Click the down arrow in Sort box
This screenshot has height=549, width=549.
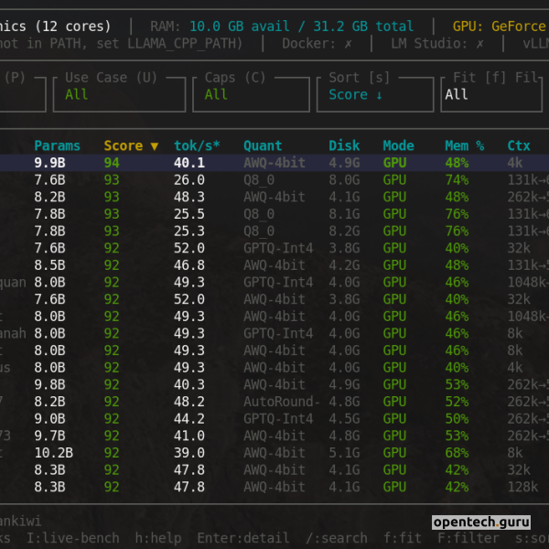click(379, 95)
